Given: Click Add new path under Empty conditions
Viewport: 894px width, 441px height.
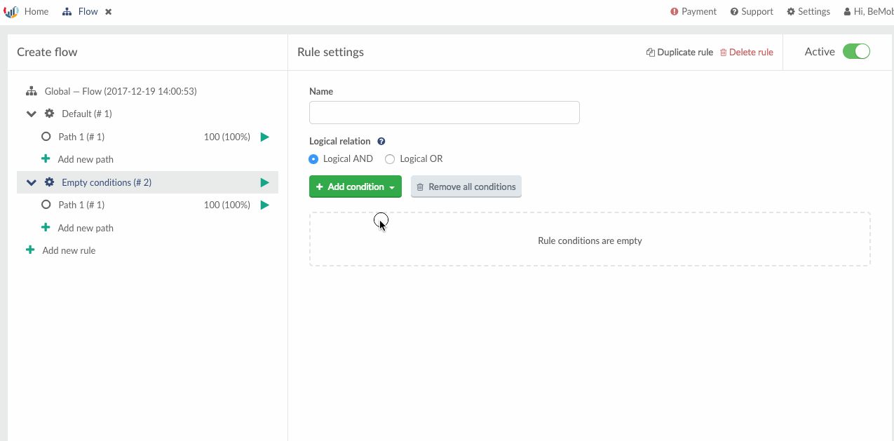Looking at the screenshot, I should [86, 228].
